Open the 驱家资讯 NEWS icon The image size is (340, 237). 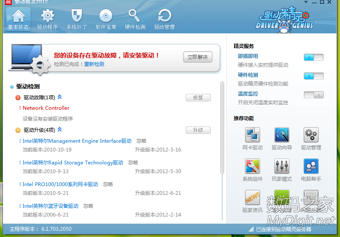click(x=253, y=197)
